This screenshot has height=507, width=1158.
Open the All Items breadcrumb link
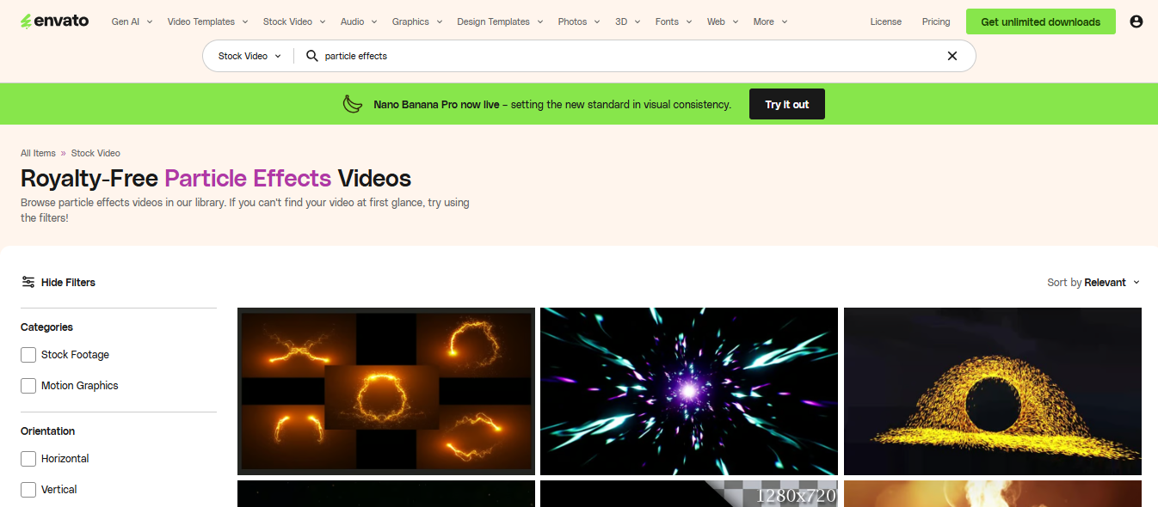[38, 153]
